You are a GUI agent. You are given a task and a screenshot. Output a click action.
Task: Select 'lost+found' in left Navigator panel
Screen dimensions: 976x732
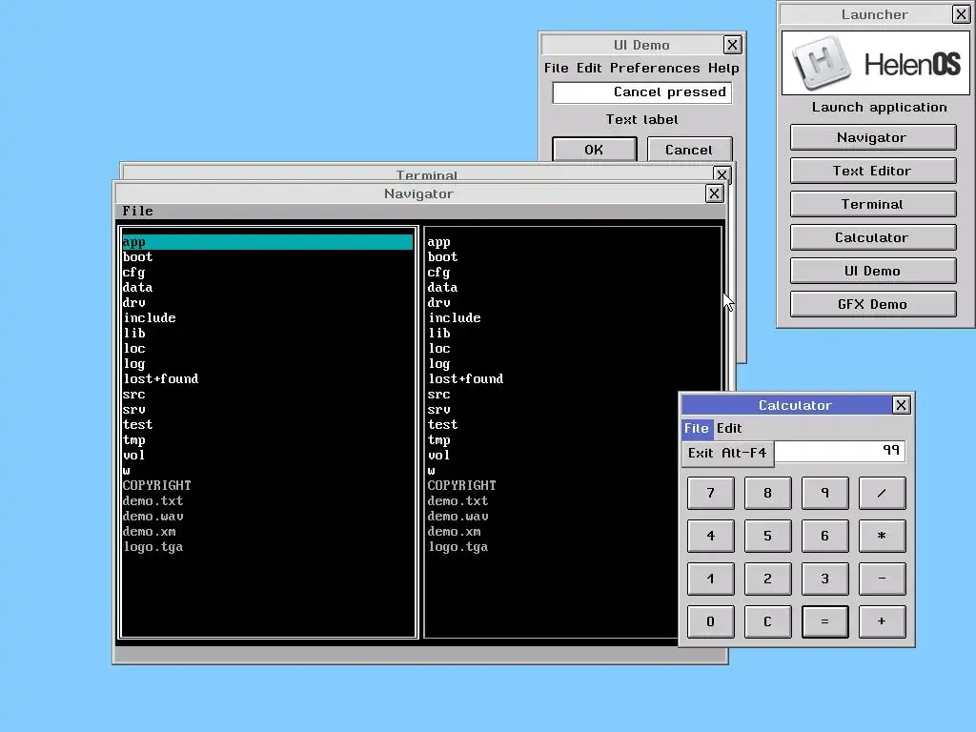pyautogui.click(x=267, y=379)
